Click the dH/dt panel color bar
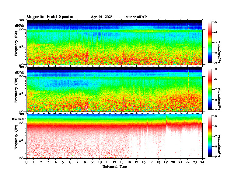This screenshot has width=241, height=186. tap(210, 42)
